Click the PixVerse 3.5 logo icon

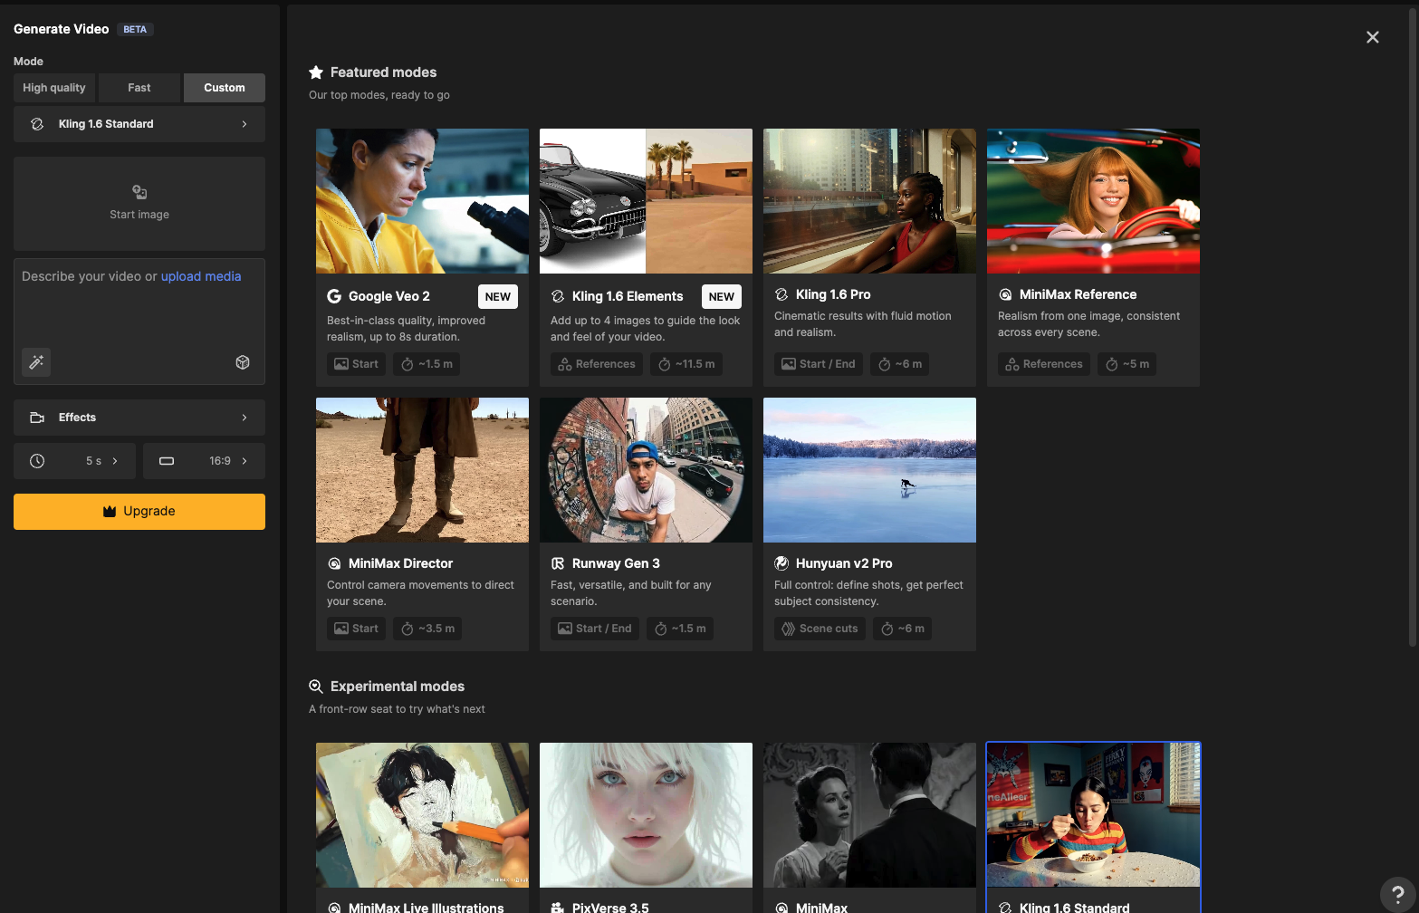[x=558, y=908]
